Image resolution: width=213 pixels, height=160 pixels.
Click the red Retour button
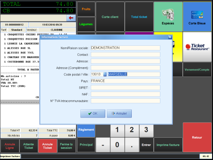coord(197,137)
